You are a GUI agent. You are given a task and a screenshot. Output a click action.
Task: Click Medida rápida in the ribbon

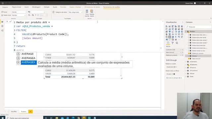click(92, 13)
